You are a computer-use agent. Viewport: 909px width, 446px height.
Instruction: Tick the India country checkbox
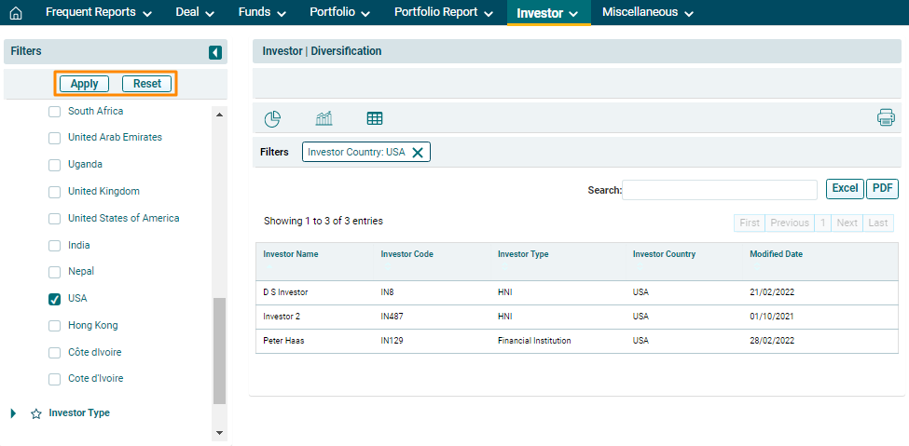[54, 246]
